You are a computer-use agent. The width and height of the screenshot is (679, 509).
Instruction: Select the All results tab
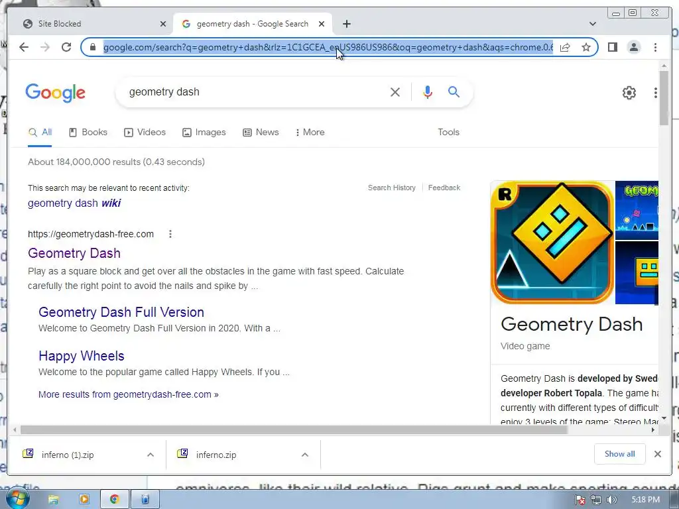point(40,133)
